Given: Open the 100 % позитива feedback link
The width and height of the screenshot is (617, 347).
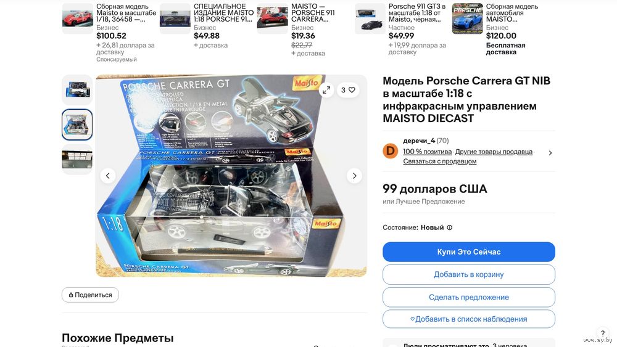Looking at the screenshot, I should click(x=428, y=152).
